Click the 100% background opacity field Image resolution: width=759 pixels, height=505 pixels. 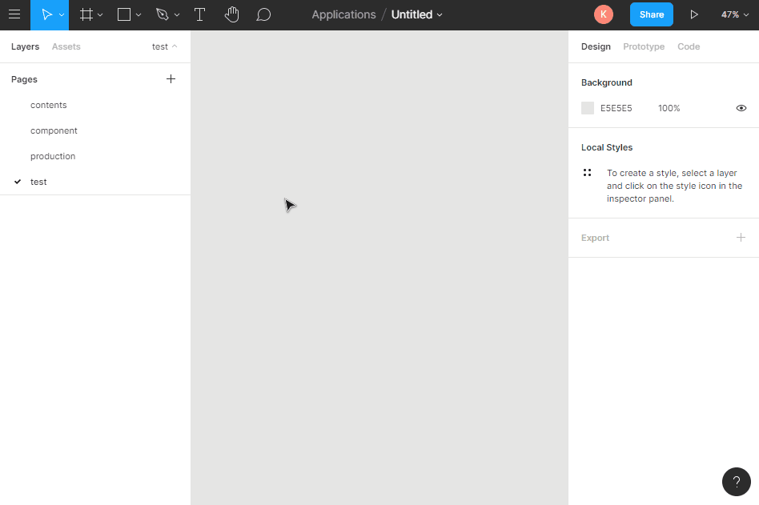click(x=669, y=108)
